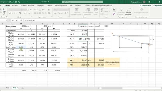Toggle bold Ж formatting

coord(10,13)
